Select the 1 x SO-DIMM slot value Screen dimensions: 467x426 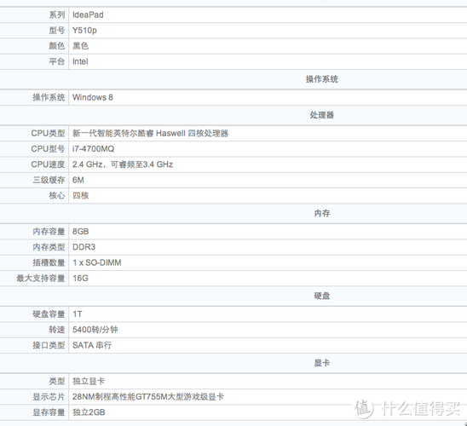(97, 262)
